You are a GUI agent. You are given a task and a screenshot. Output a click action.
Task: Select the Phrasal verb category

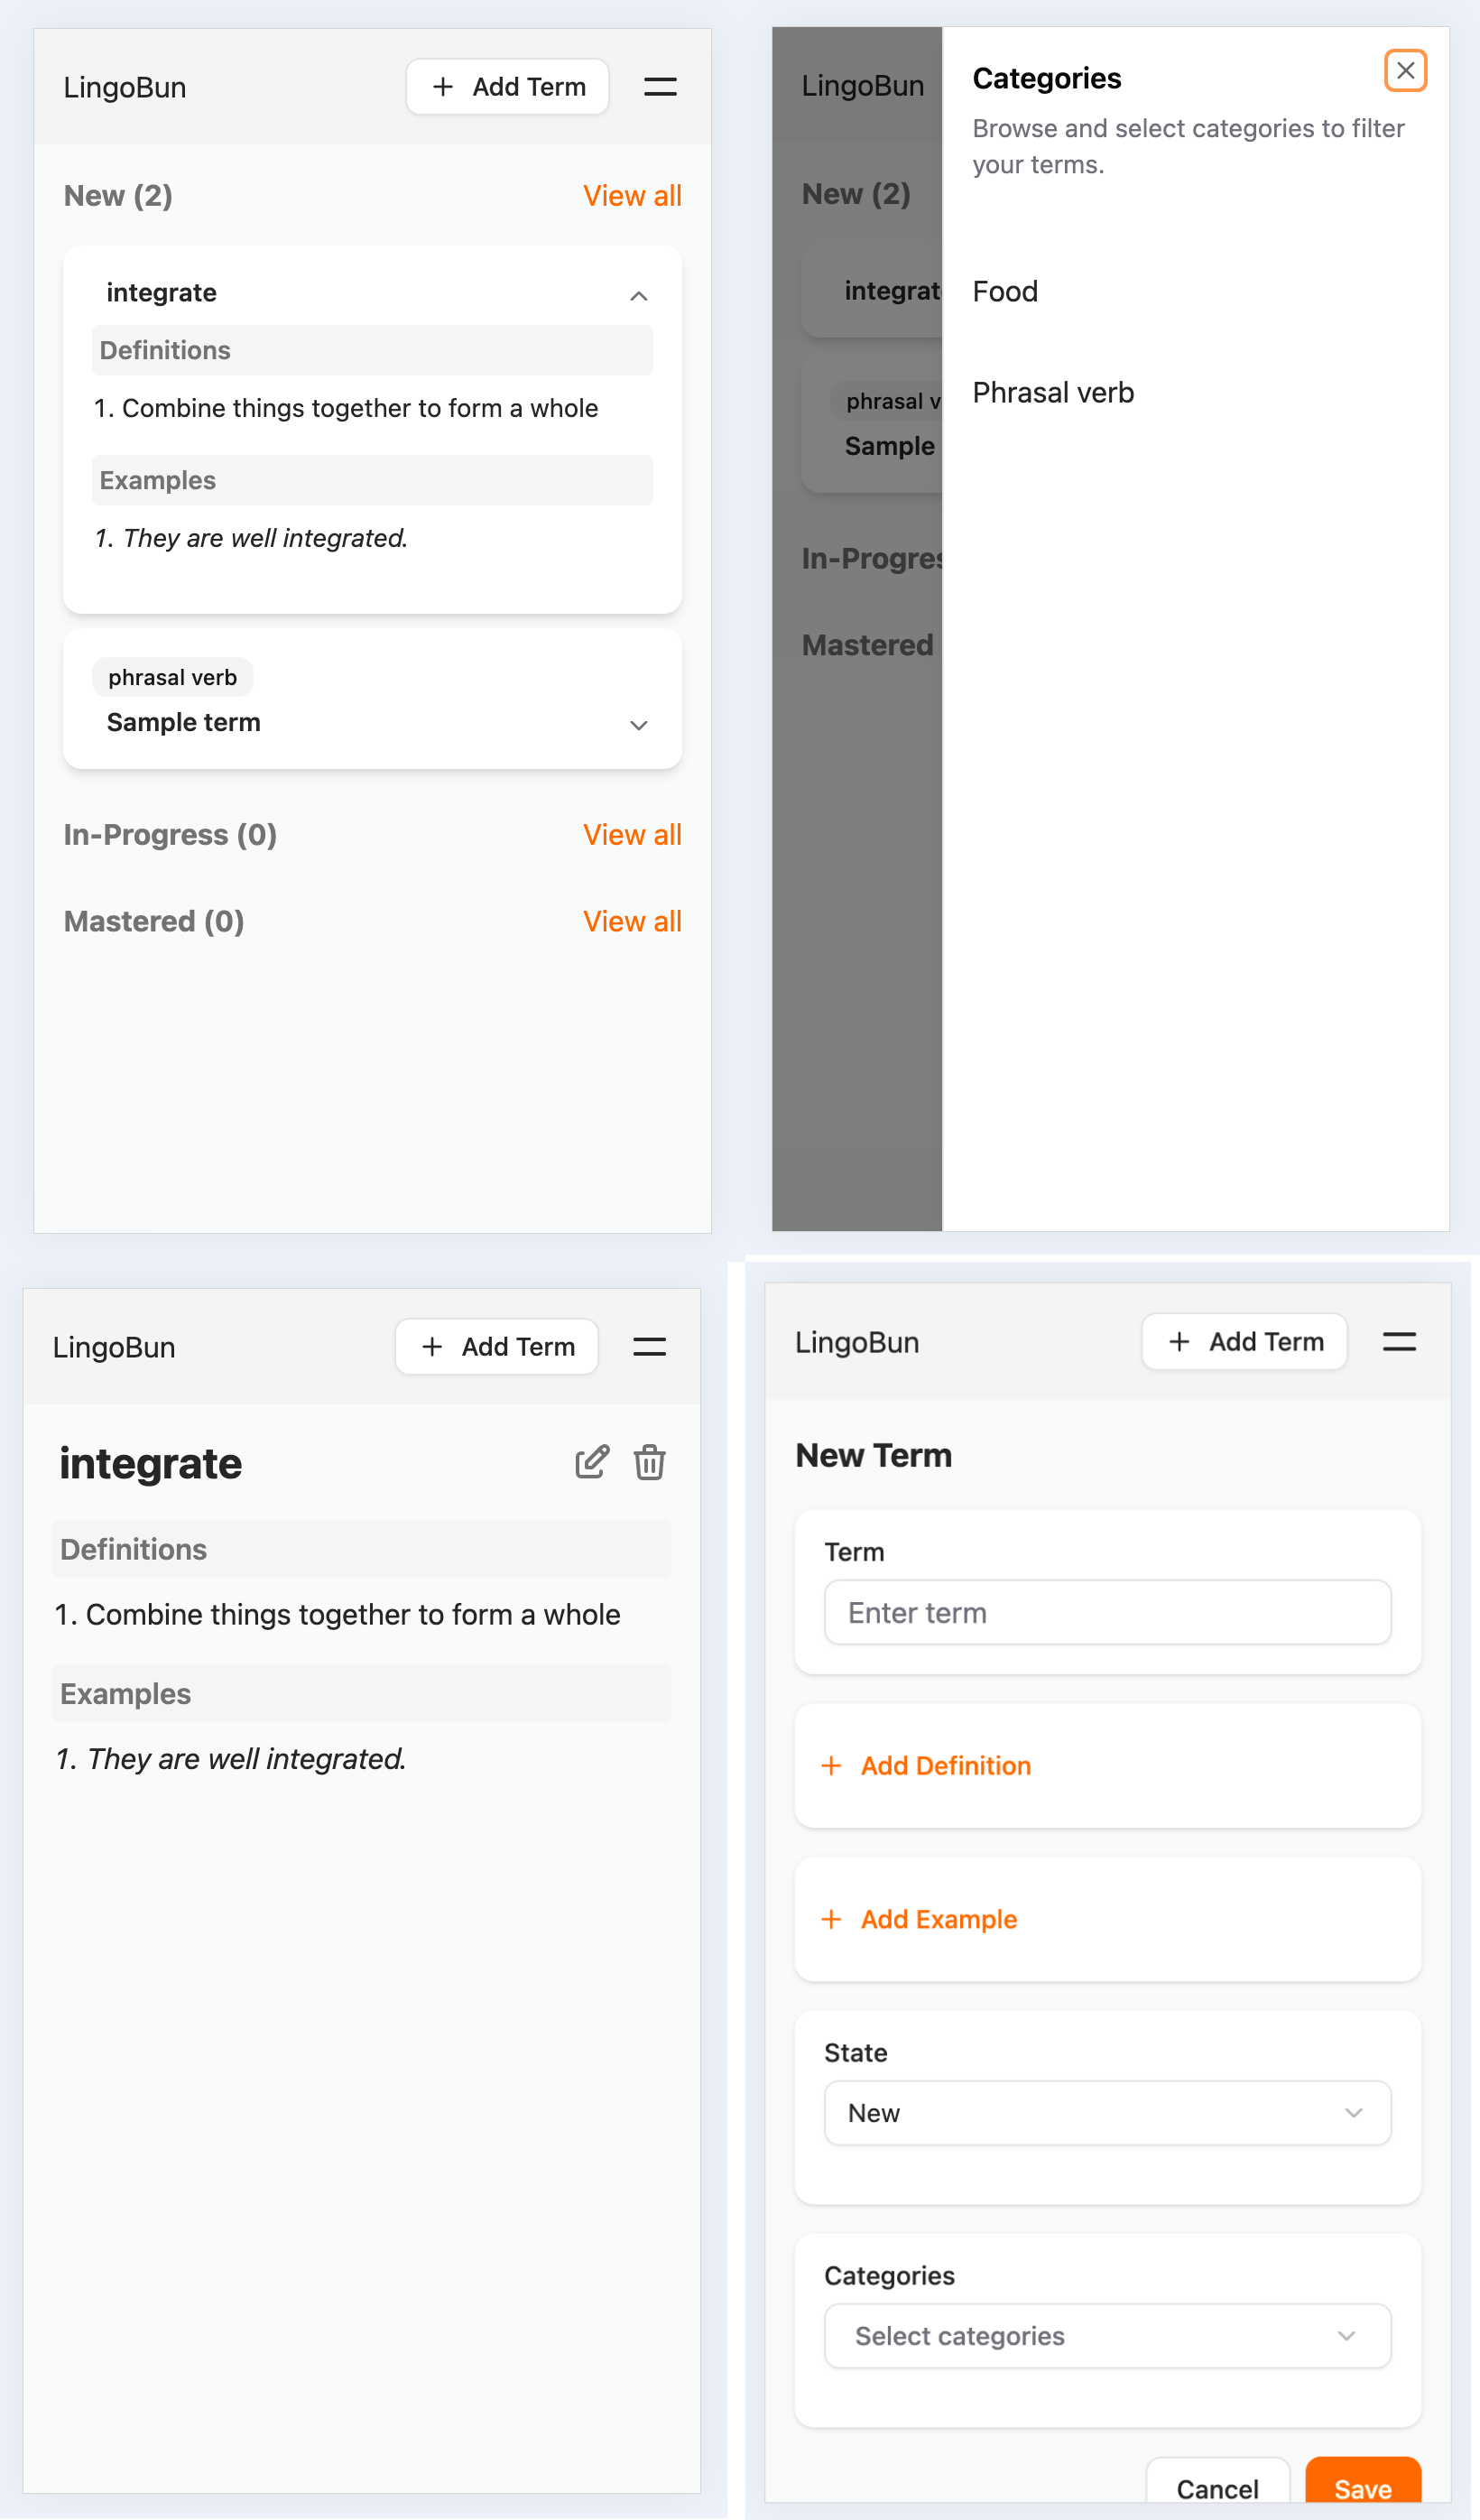1053,393
